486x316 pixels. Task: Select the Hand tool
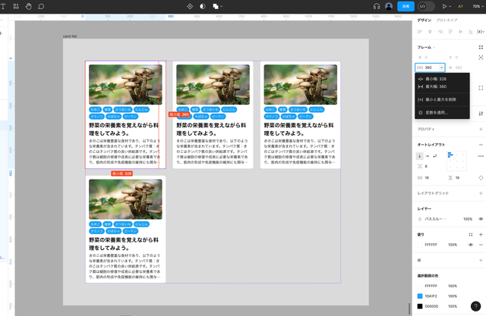[x=28, y=6]
